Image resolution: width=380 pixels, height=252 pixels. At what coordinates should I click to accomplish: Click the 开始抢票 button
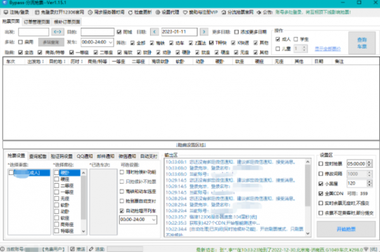[346, 229]
